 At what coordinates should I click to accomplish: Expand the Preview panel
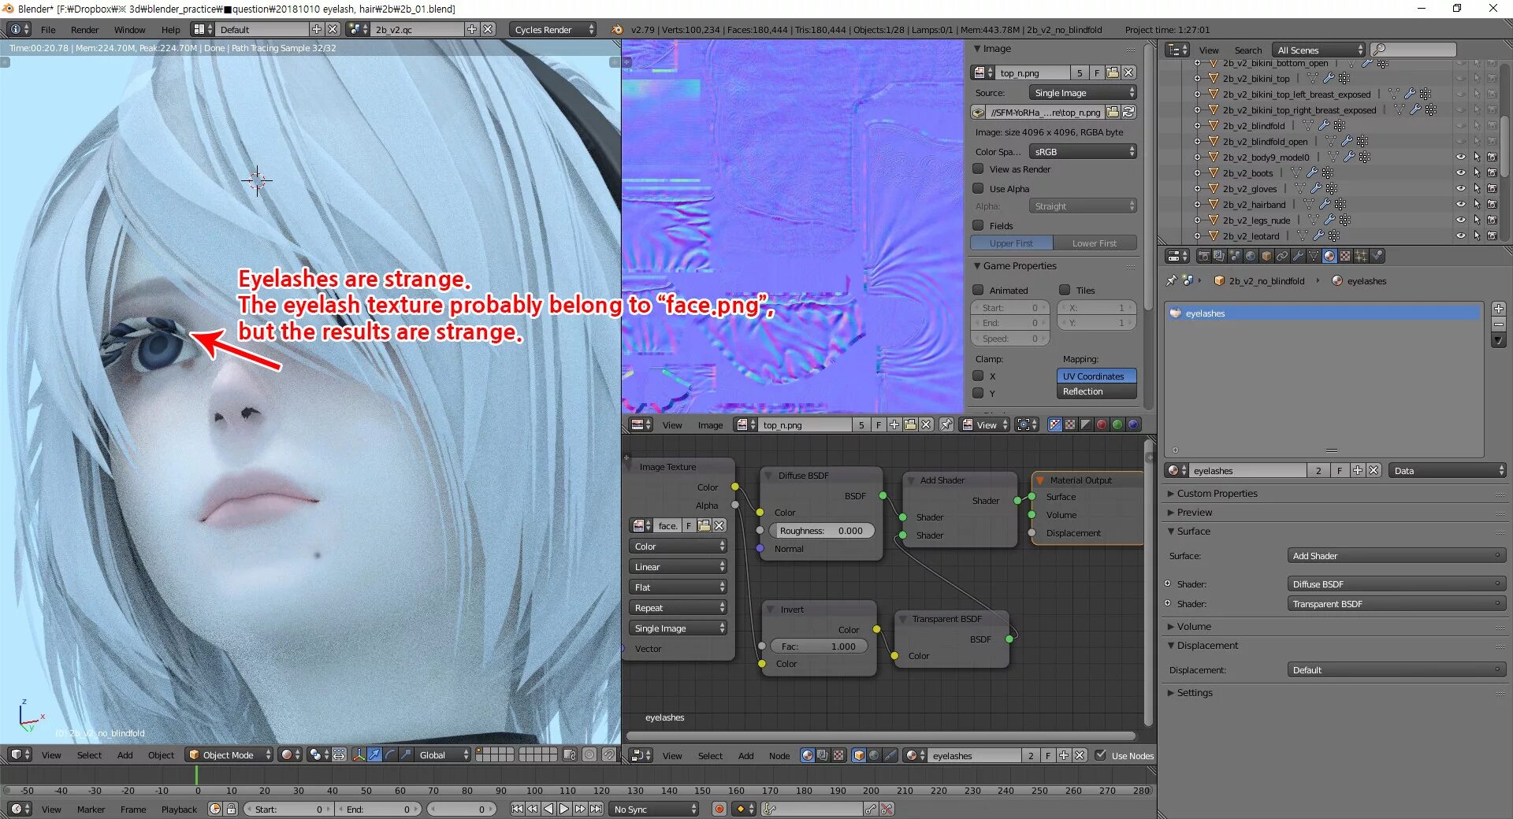tap(1194, 513)
